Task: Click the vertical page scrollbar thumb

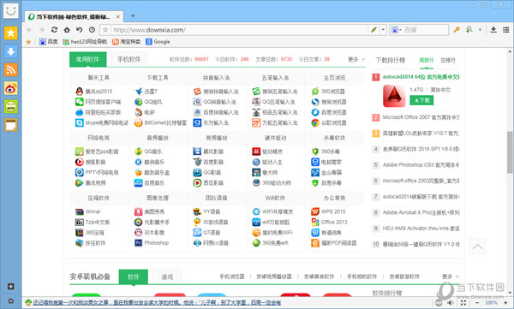Action: point(510,152)
